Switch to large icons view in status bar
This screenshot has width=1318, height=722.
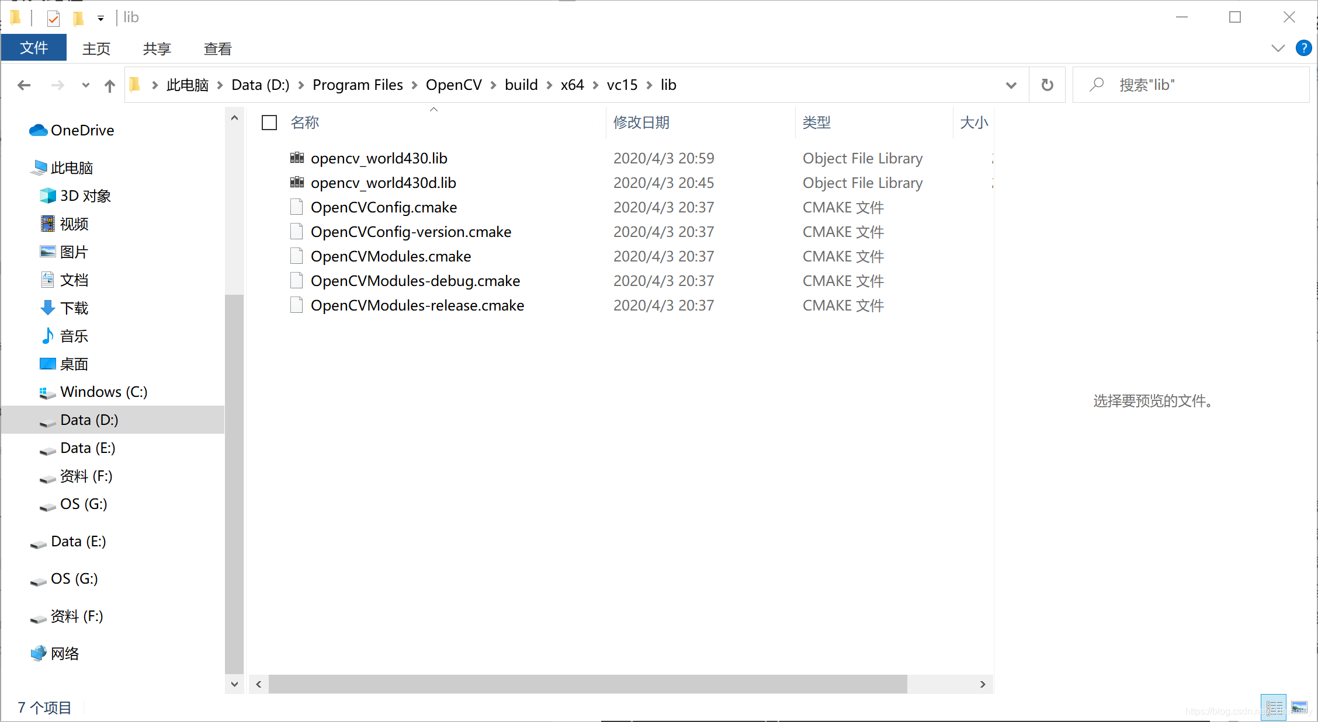1299,708
